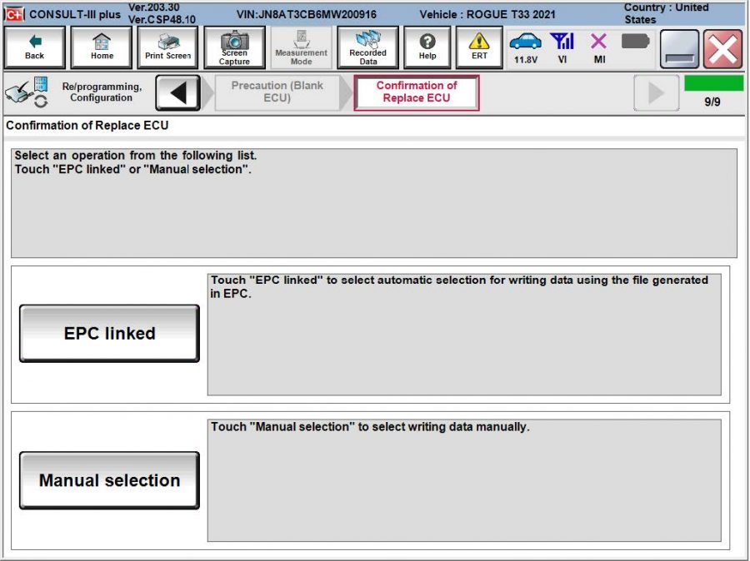Select the Home icon
The width and height of the screenshot is (750, 561).
tap(101, 47)
